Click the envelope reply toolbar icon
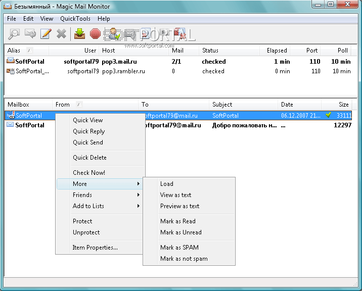This screenshot has width=362, height=291. (30, 34)
